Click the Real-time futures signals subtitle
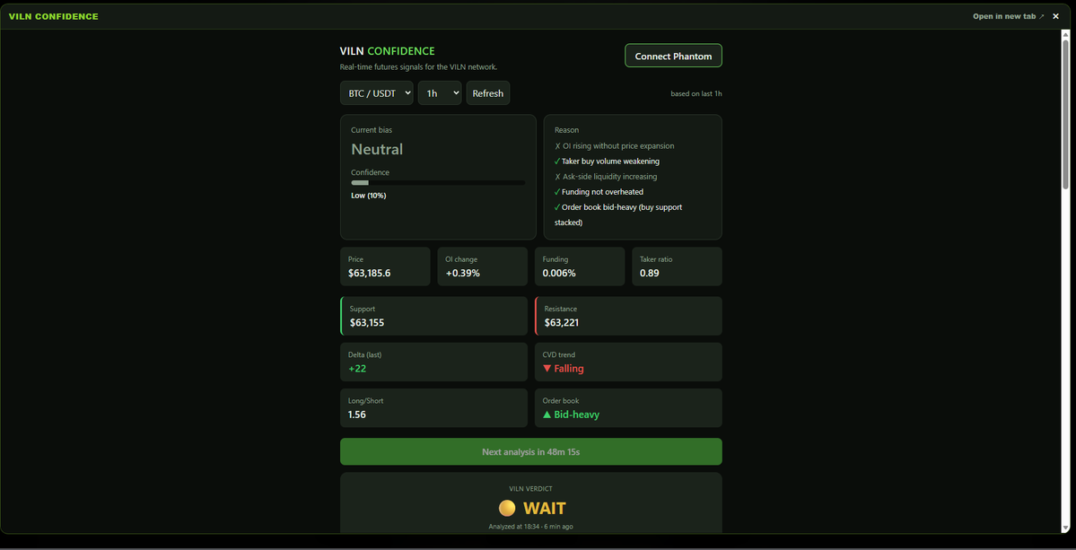The height and width of the screenshot is (550, 1076). pos(418,66)
